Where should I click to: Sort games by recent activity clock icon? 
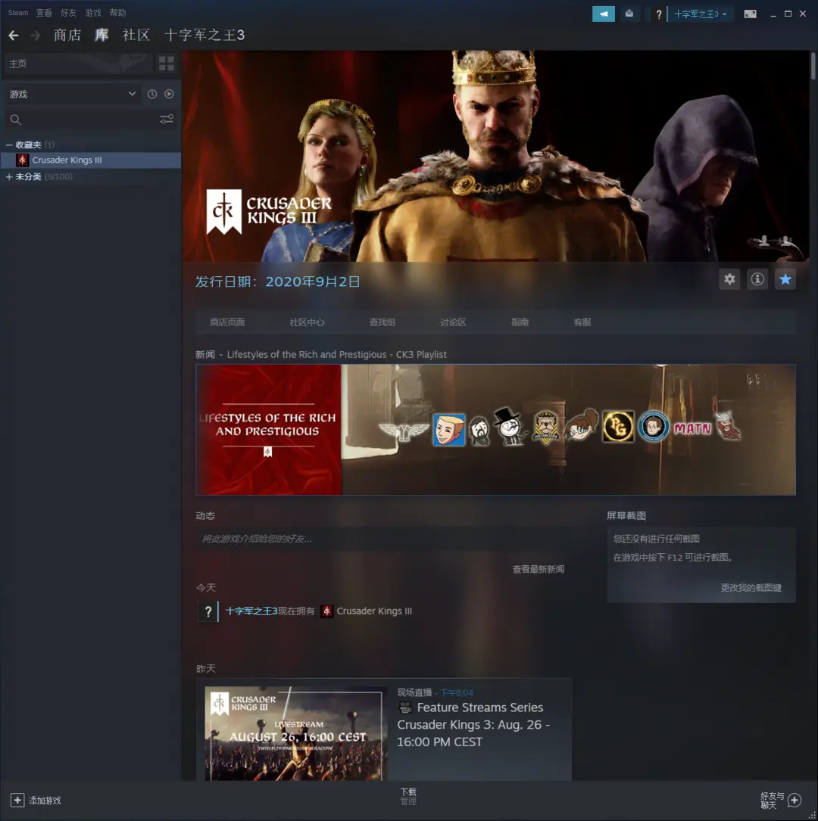tap(152, 94)
